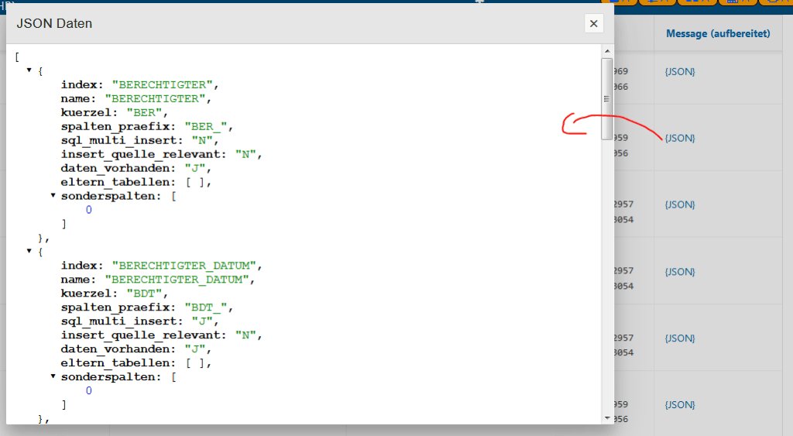Select the line name: "BERECHTIGTER_DATUM"
793x436 pixels.
[x=158, y=280]
